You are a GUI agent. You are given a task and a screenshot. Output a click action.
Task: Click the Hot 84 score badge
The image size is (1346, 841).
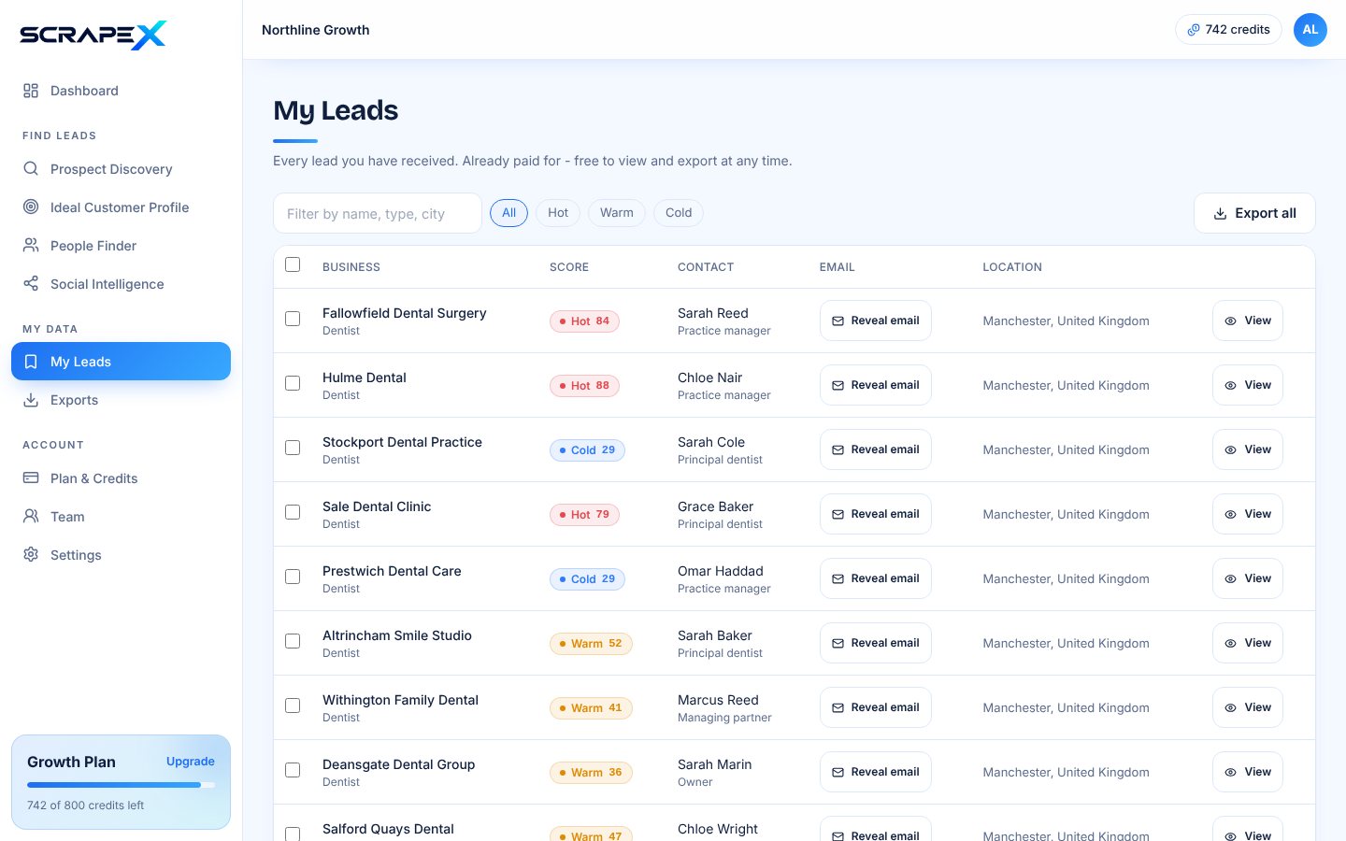584,321
